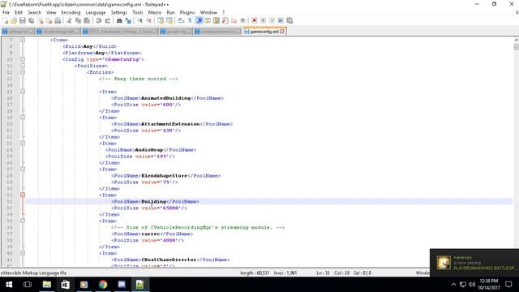The image size is (519, 292).
Task: Print the document with the Print icon
Action: 58,20
